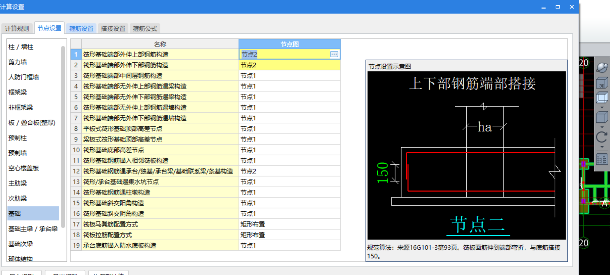Select row 筏形基础端部无外伸上部钢筋遇梁构造
The width and height of the screenshot is (610, 275).
160,86
